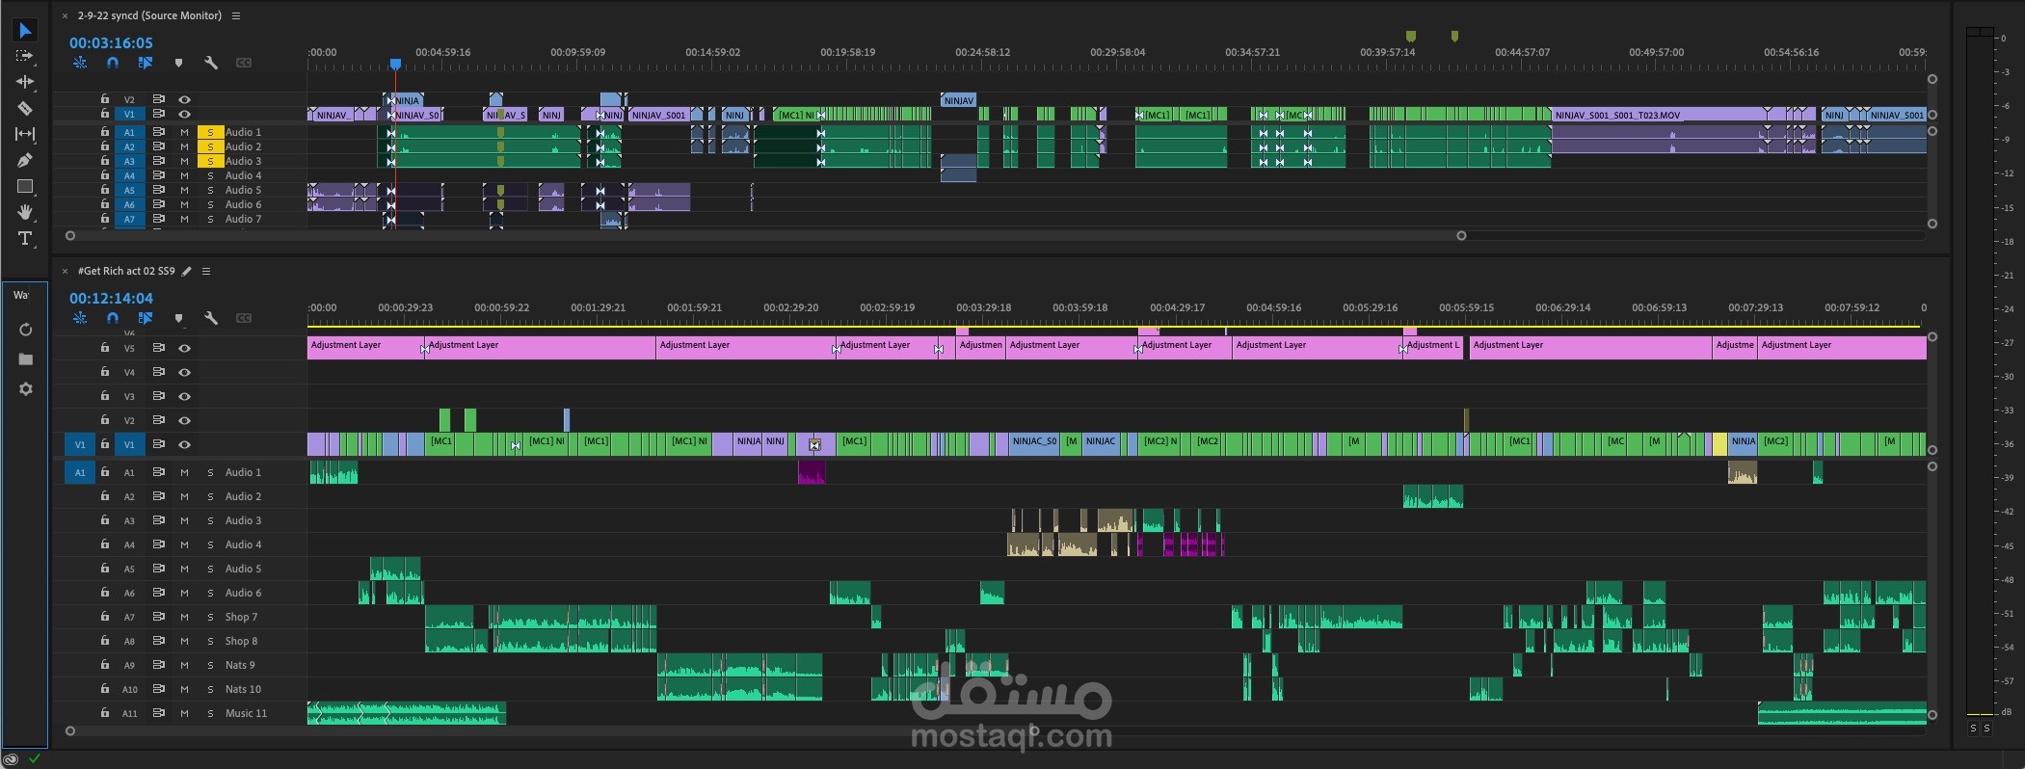Add marker in syncd timeline
The image size is (2025, 769).
178,63
